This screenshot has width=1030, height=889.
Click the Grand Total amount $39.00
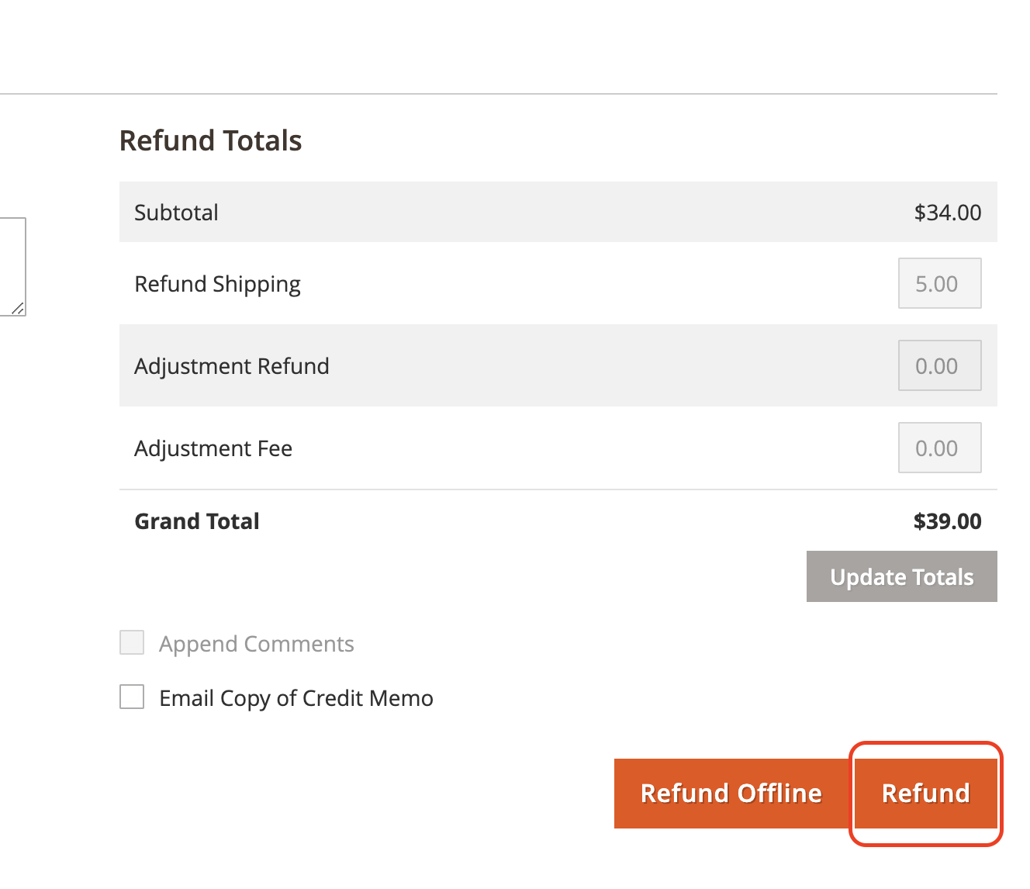(947, 521)
